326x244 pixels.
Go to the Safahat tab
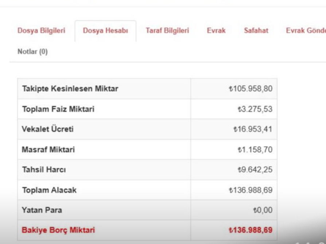(x=256, y=31)
